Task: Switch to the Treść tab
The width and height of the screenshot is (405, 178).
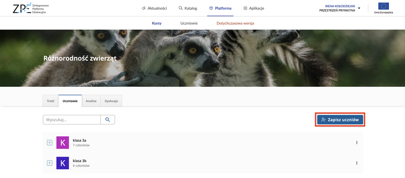Action: [50, 101]
